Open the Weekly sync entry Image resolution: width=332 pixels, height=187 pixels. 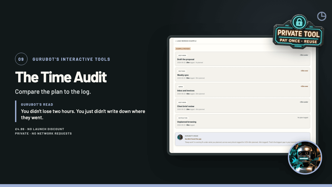pos(243,74)
